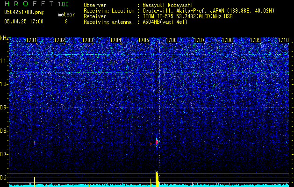Image resolution: width=294 pixels, height=187 pixels.
Task: Click the 1.0 frequency axis label
Action: [x=4, y=84]
